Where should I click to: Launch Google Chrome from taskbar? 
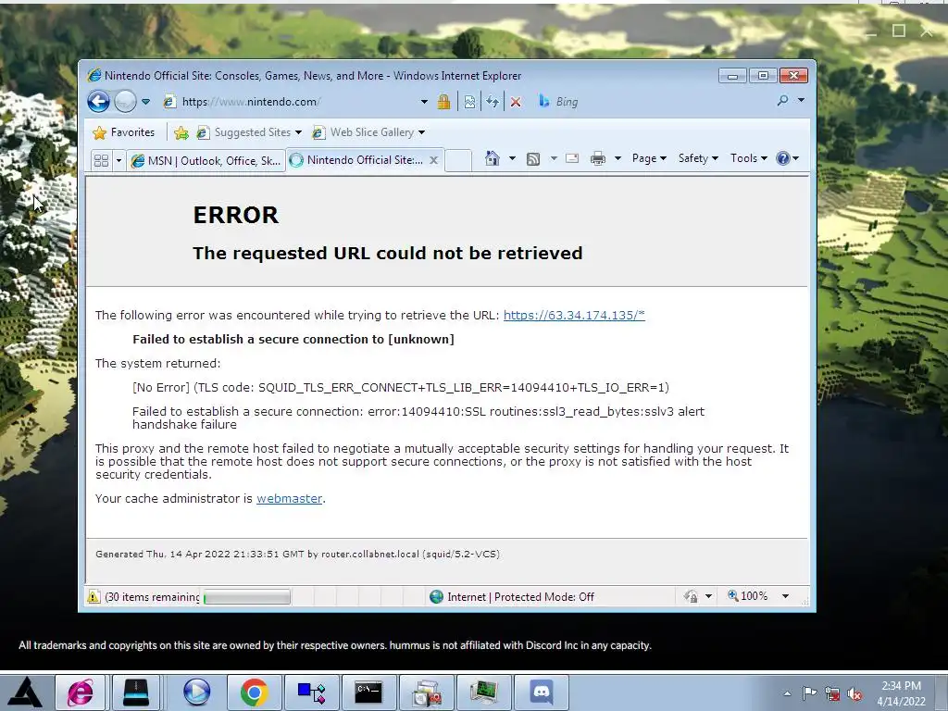254,692
